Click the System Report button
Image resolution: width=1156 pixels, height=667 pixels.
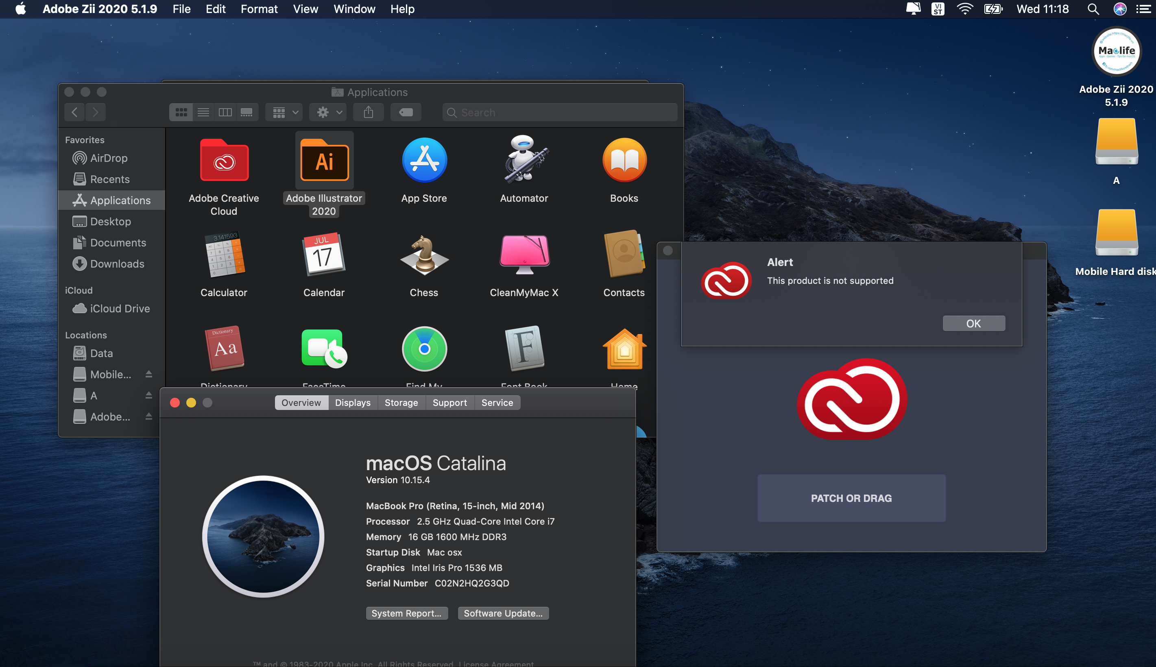(407, 613)
